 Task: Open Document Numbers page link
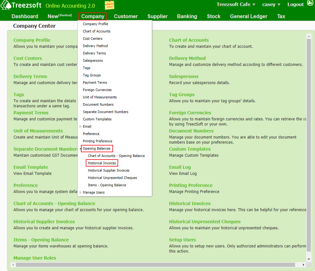[191, 131]
